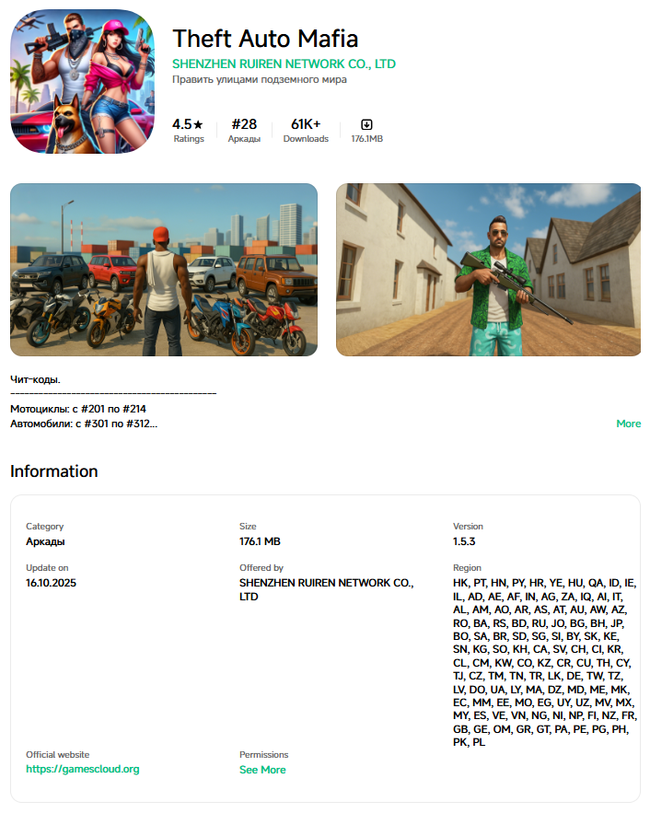Click the download size icon above 176.1MB
Image resolution: width=650 pixels, height=813 pixels.
(x=366, y=124)
